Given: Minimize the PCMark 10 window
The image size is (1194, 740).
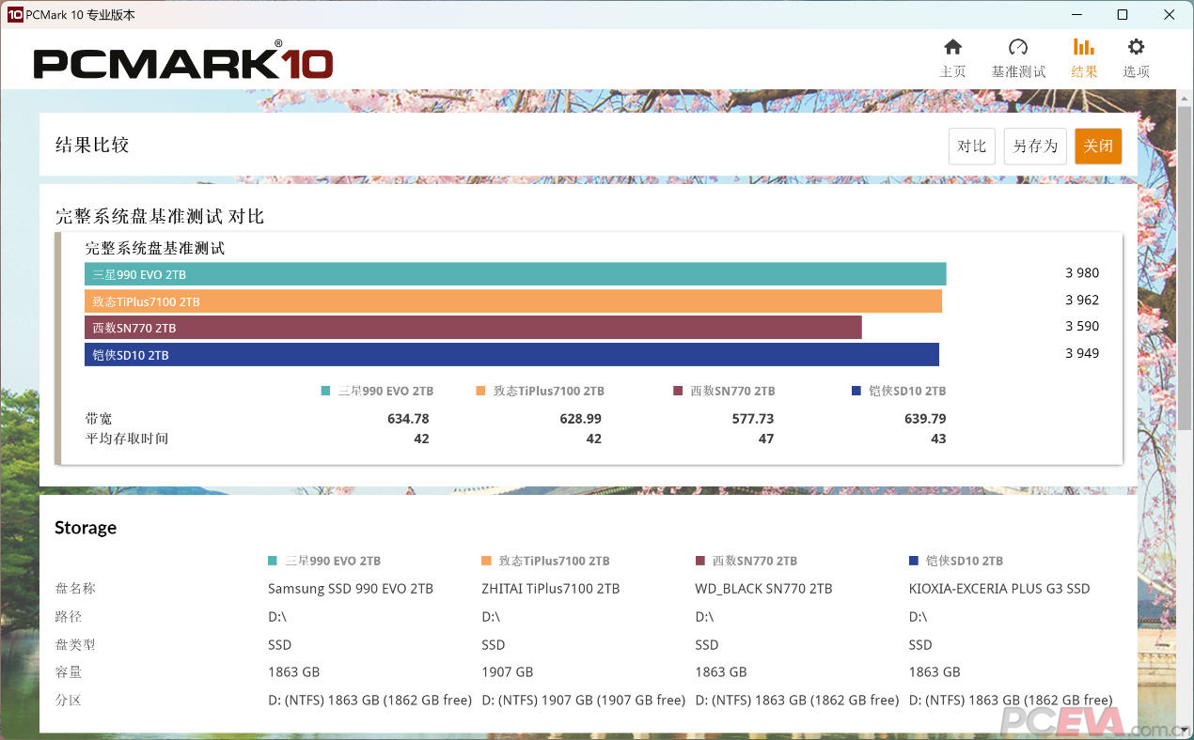Looking at the screenshot, I should coord(1076,14).
